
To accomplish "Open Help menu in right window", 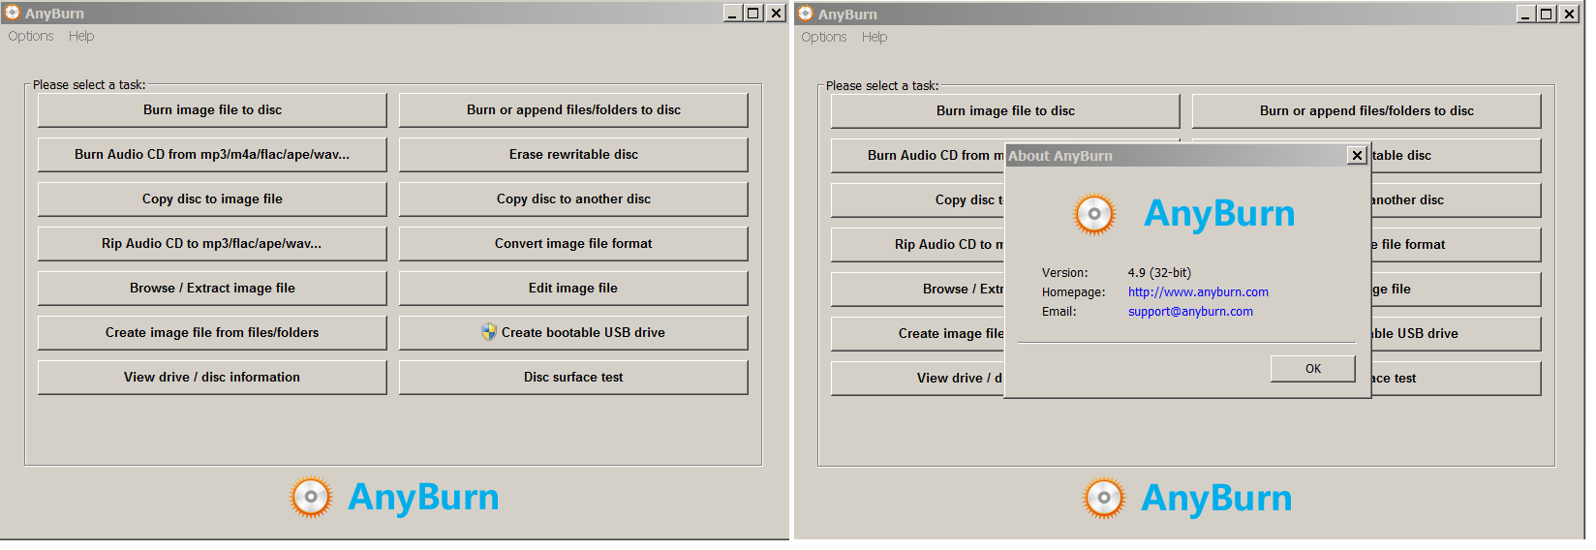I will pos(875,37).
